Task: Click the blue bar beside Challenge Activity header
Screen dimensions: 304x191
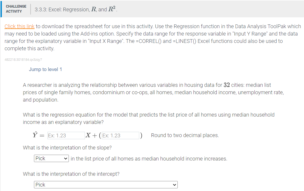Action: pyautogui.click(x=1, y=9)
